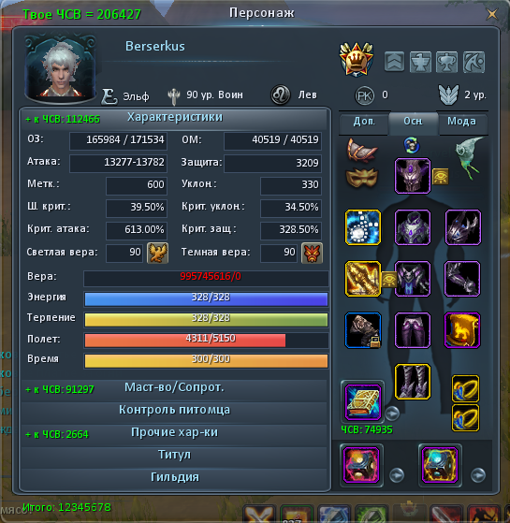Click the Light Faith golden eagle icon

pos(157,253)
